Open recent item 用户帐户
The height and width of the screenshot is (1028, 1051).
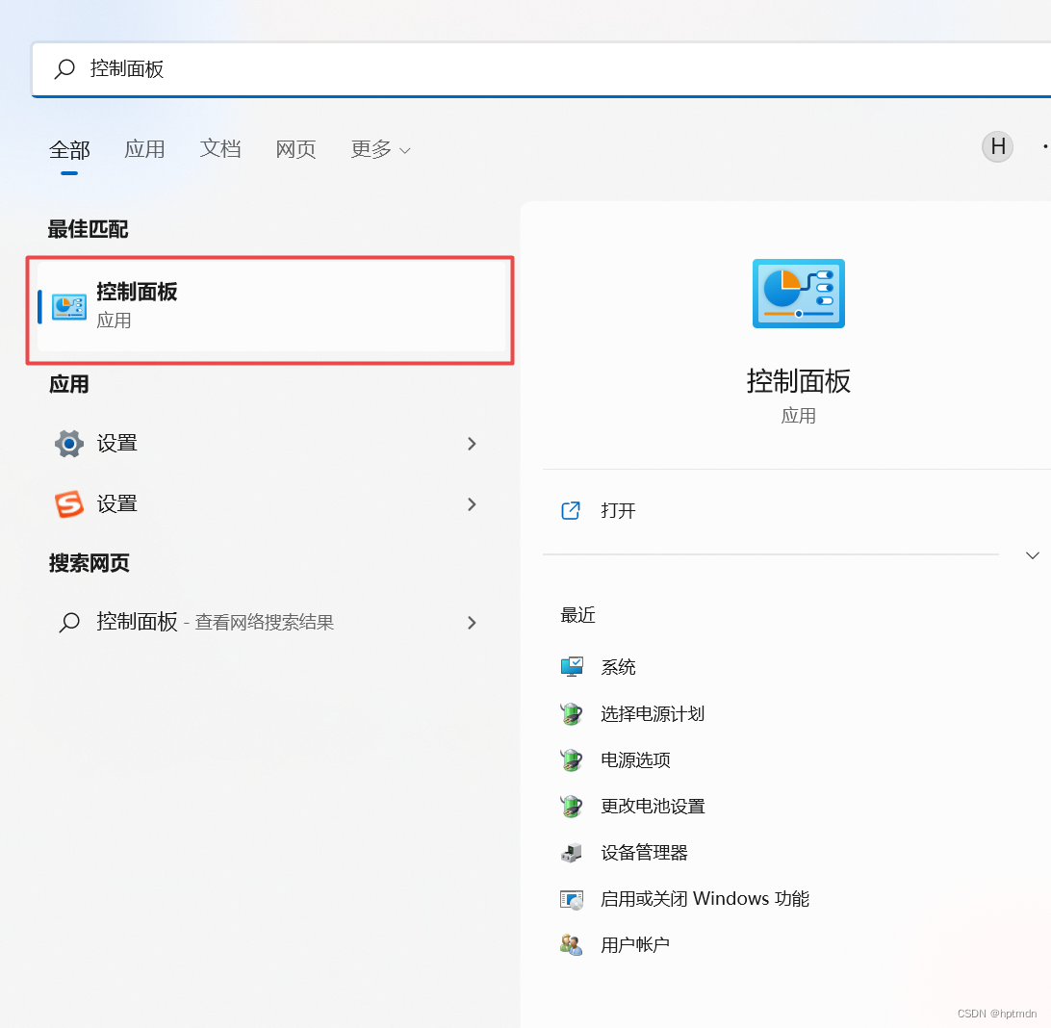635,945
